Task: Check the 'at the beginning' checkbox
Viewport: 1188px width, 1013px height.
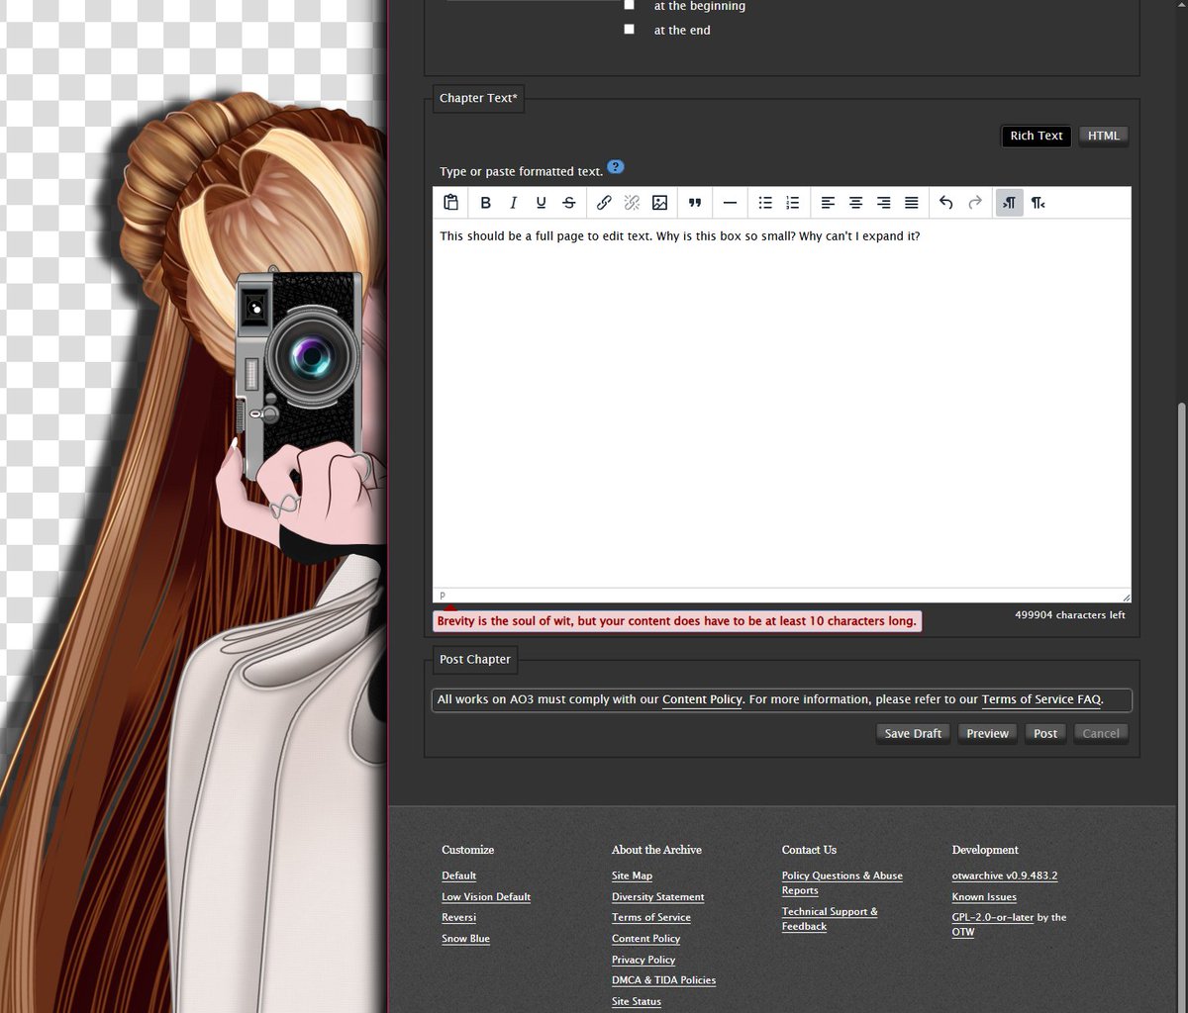Action: (x=629, y=5)
